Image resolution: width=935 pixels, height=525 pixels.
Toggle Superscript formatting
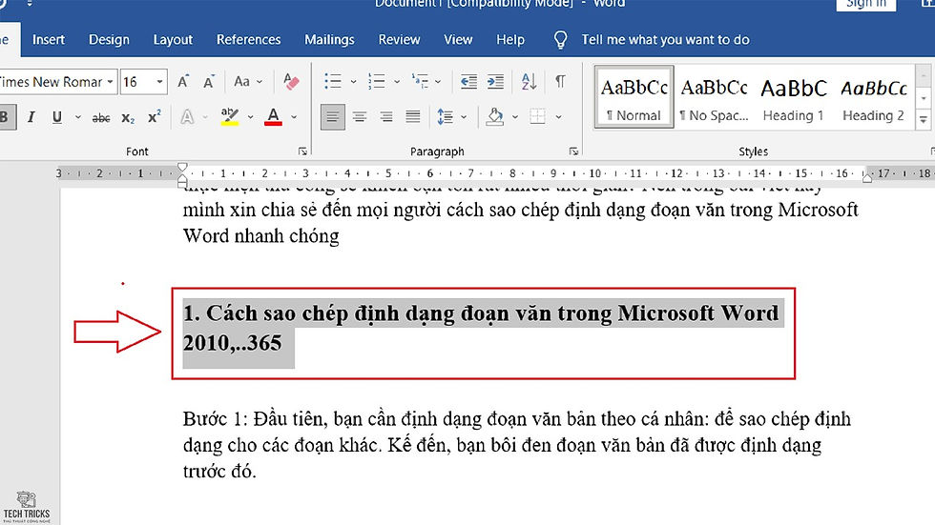coord(154,116)
